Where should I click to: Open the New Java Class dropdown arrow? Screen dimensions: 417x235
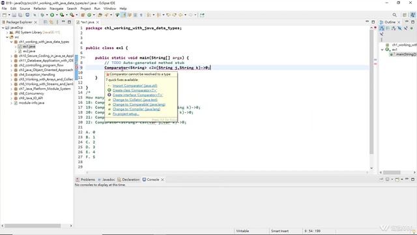[x=94, y=15]
